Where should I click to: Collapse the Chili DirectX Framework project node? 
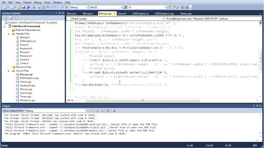(x=5, y=26)
